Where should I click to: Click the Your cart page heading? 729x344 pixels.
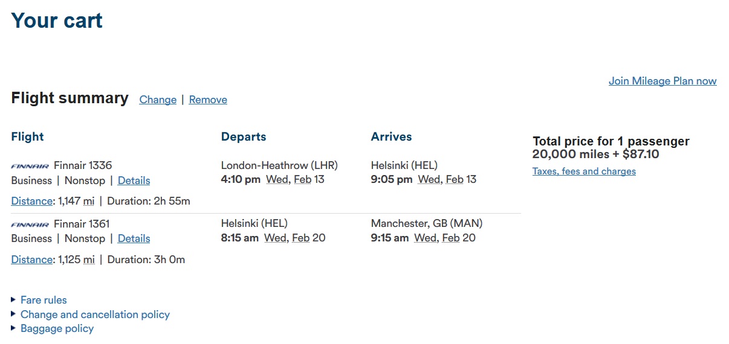click(x=57, y=21)
